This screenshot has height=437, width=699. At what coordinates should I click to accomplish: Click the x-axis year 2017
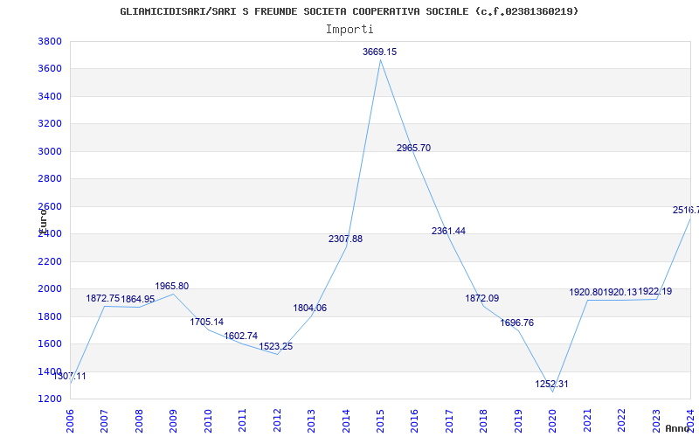(x=449, y=421)
